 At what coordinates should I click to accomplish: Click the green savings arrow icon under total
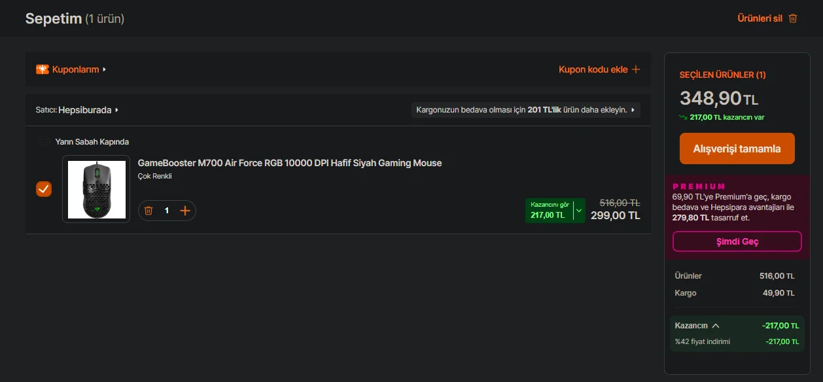[684, 117]
